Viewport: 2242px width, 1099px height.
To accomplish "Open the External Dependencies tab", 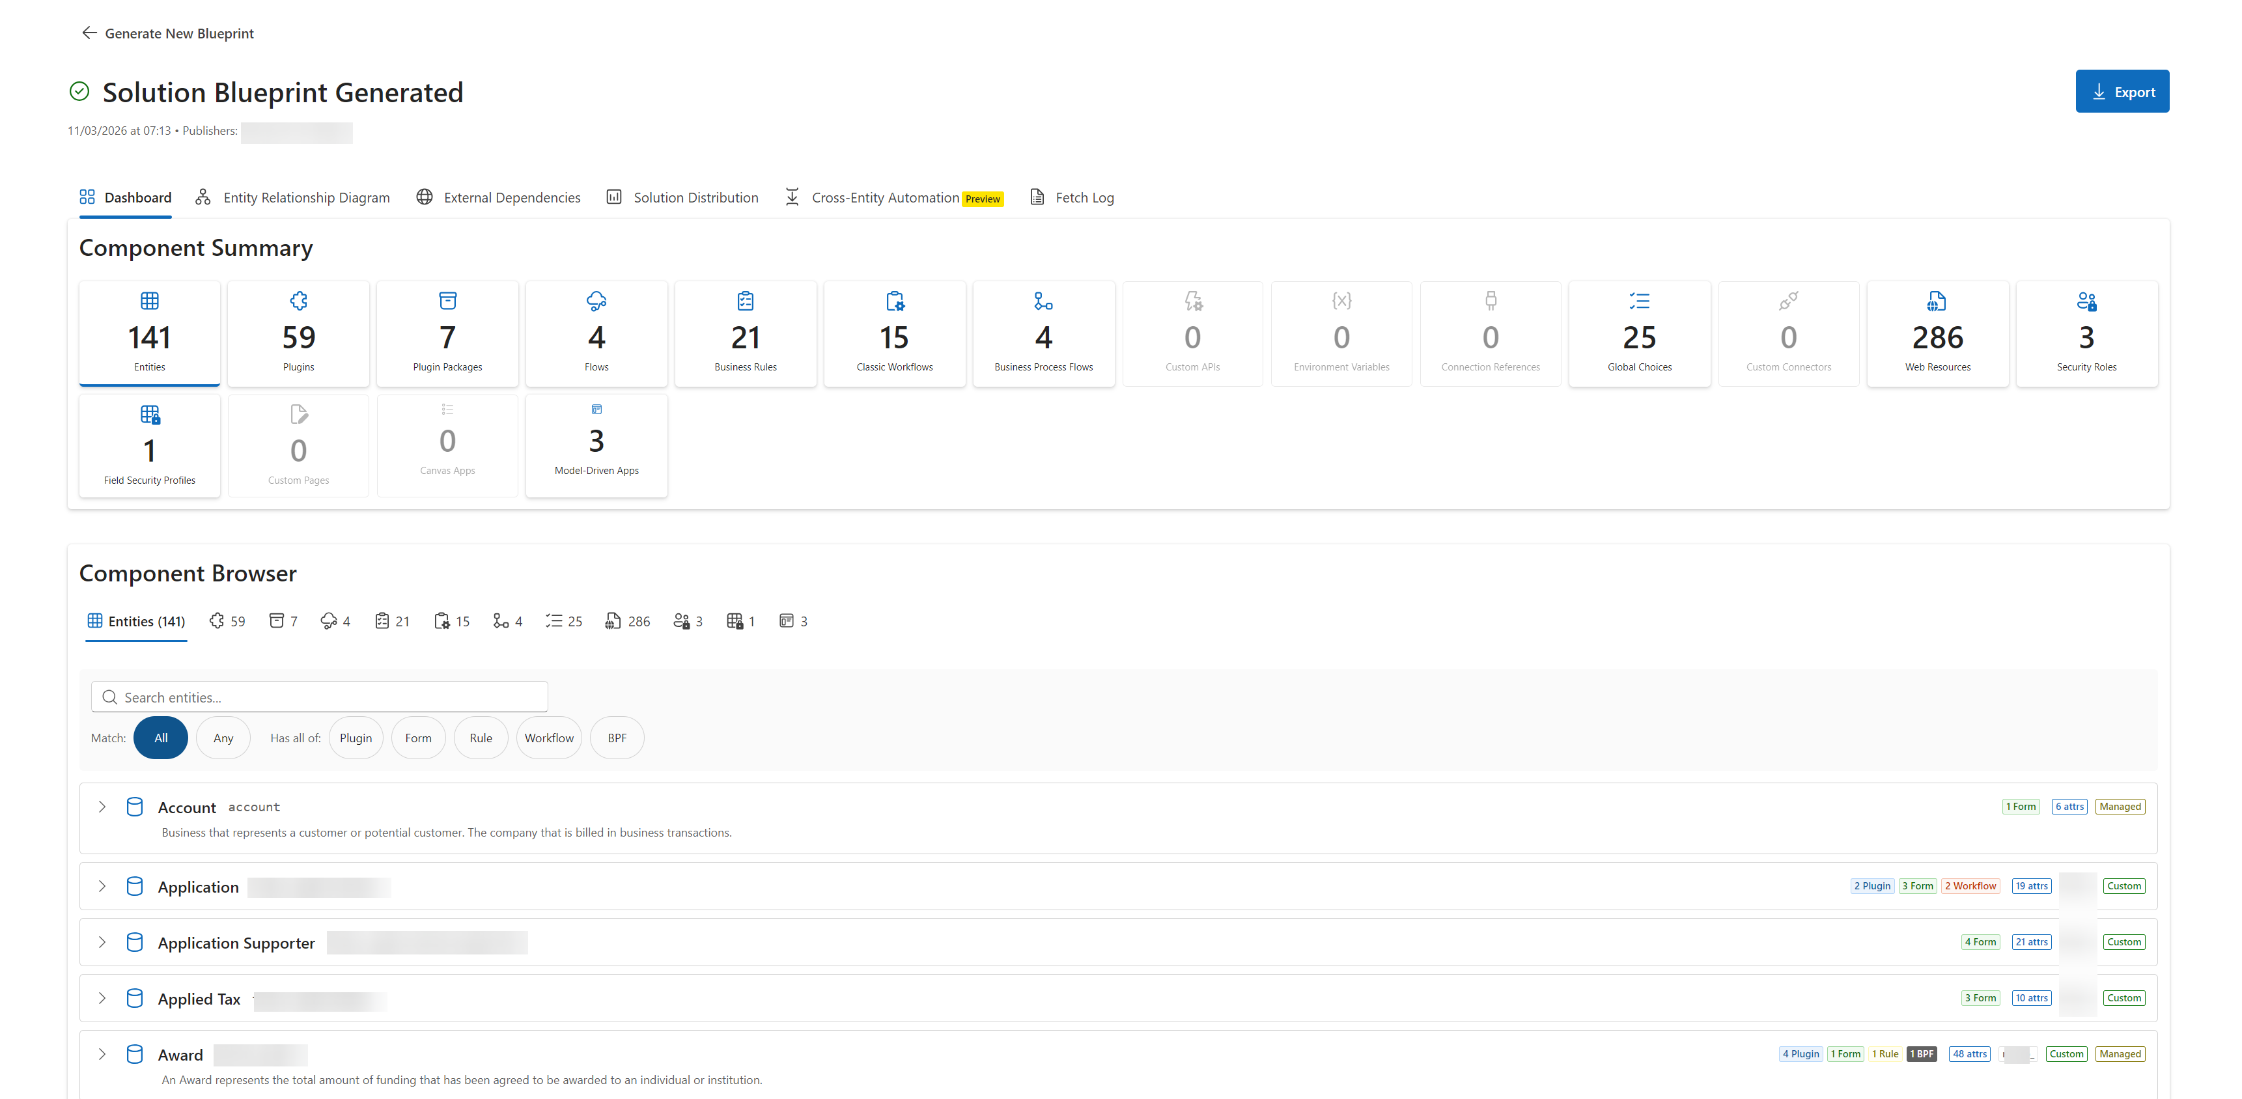I will tap(498, 197).
